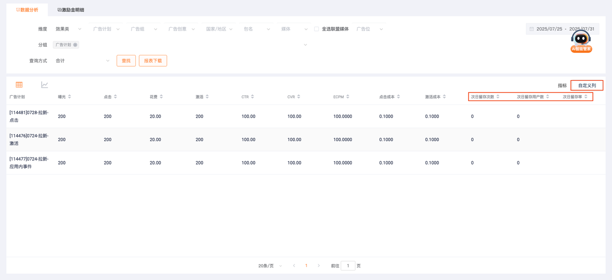The width and height of the screenshot is (612, 280).
Task: Enable 全选联盟媒体 checkbox
Action: tap(317, 29)
